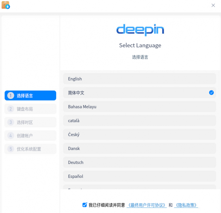The width and height of the screenshot is (221, 213).
Task: Go to step 1 选择语言
Action: pyautogui.click(x=30, y=95)
